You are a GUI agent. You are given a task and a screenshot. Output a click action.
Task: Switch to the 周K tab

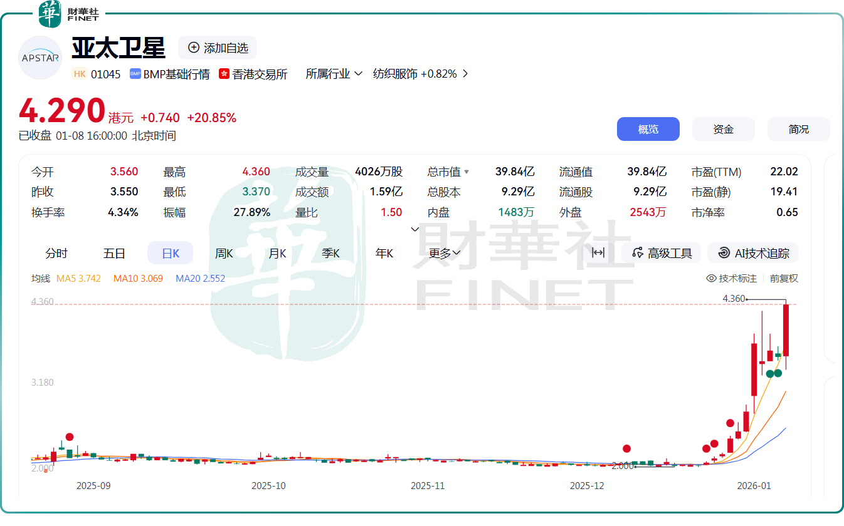point(224,253)
